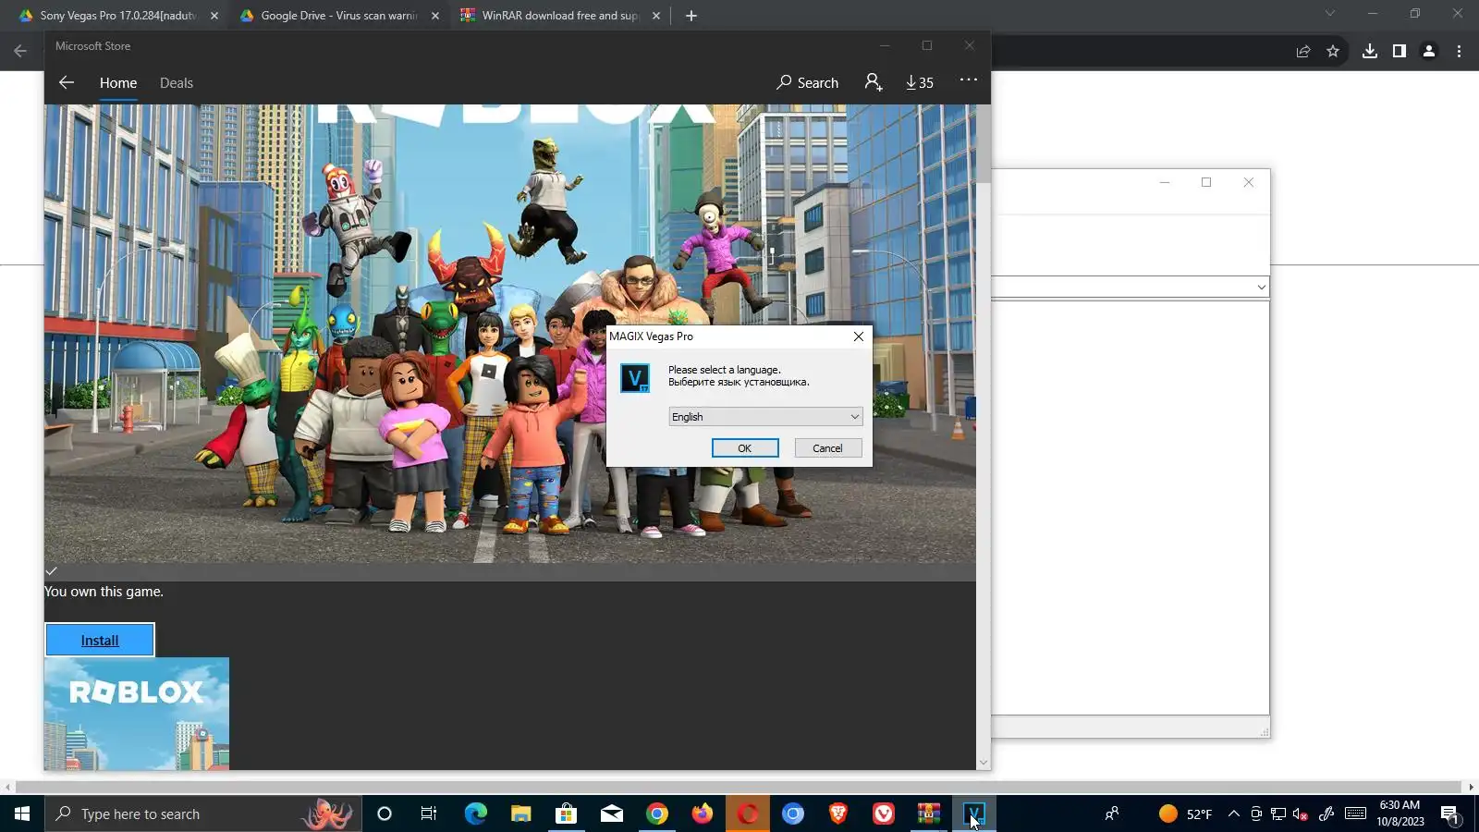The image size is (1479, 832).
Task: Open the Vegas Pro installer taskbar icon
Action: coord(974,814)
